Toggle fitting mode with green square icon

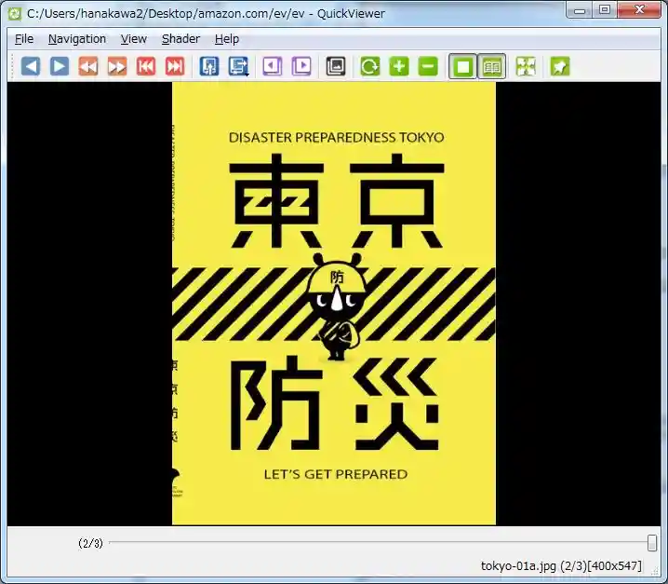click(462, 66)
